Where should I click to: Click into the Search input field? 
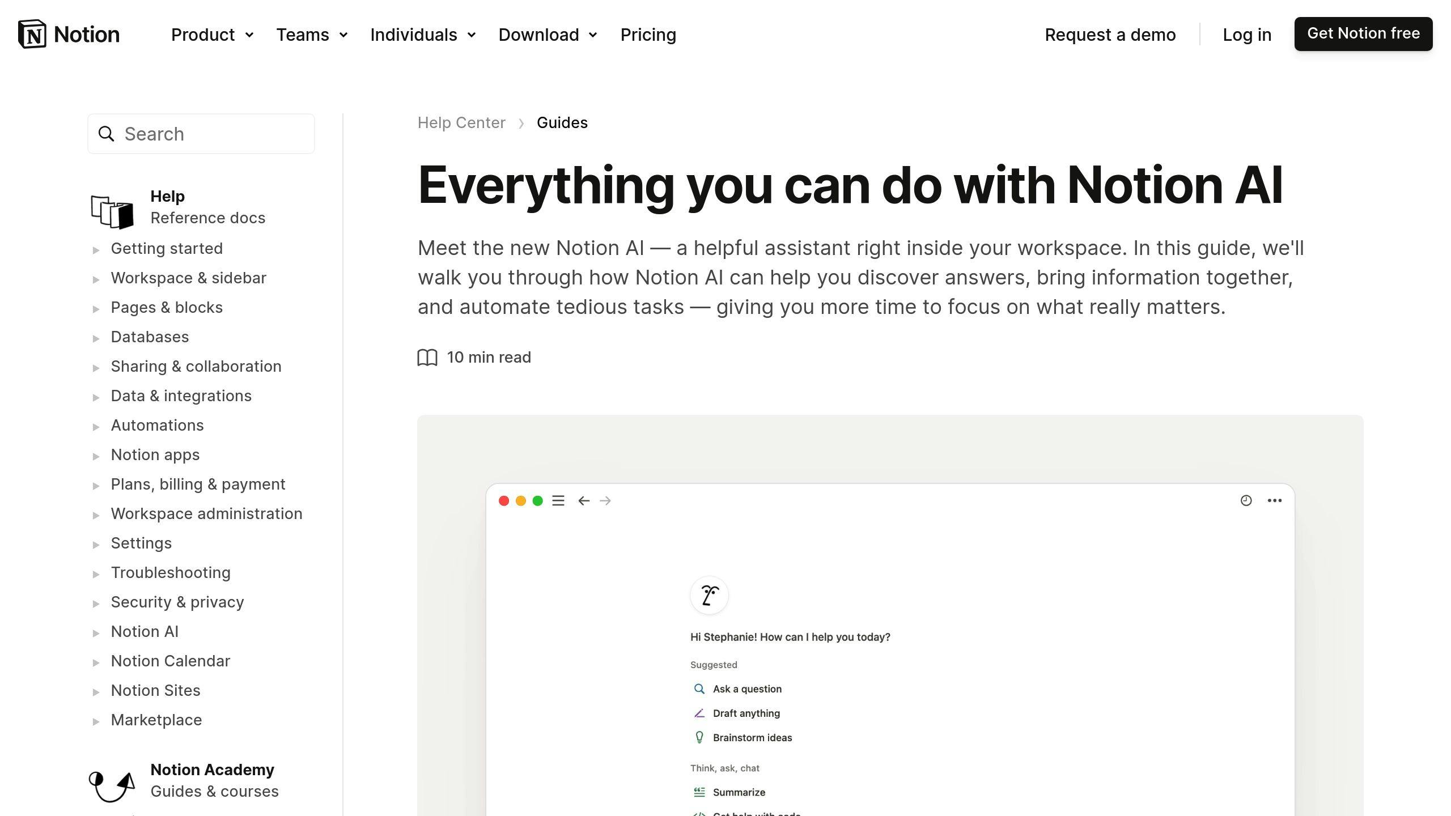pyautogui.click(x=201, y=134)
